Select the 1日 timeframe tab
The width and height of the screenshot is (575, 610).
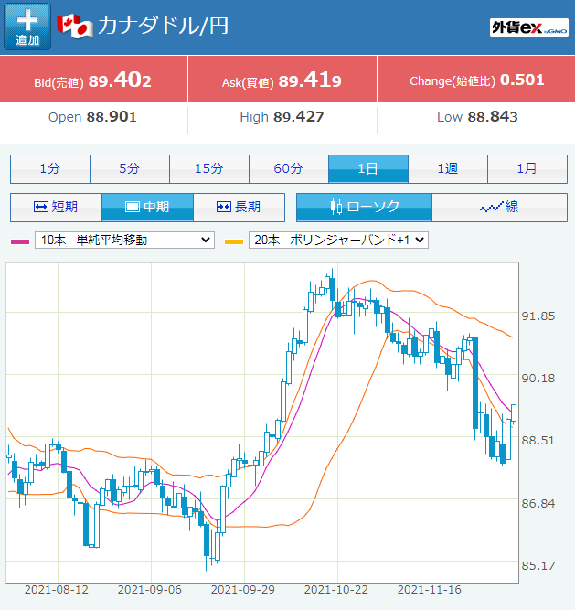(368, 169)
